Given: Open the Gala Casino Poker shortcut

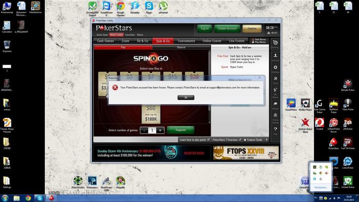Looking at the screenshot, I should (320, 106).
